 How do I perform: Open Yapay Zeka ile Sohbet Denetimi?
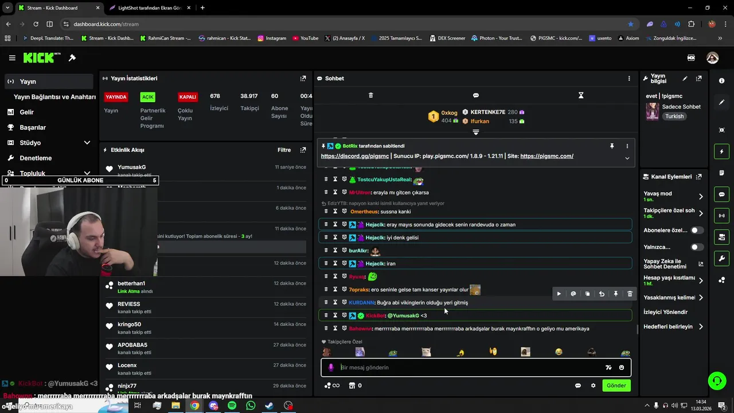point(672,264)
